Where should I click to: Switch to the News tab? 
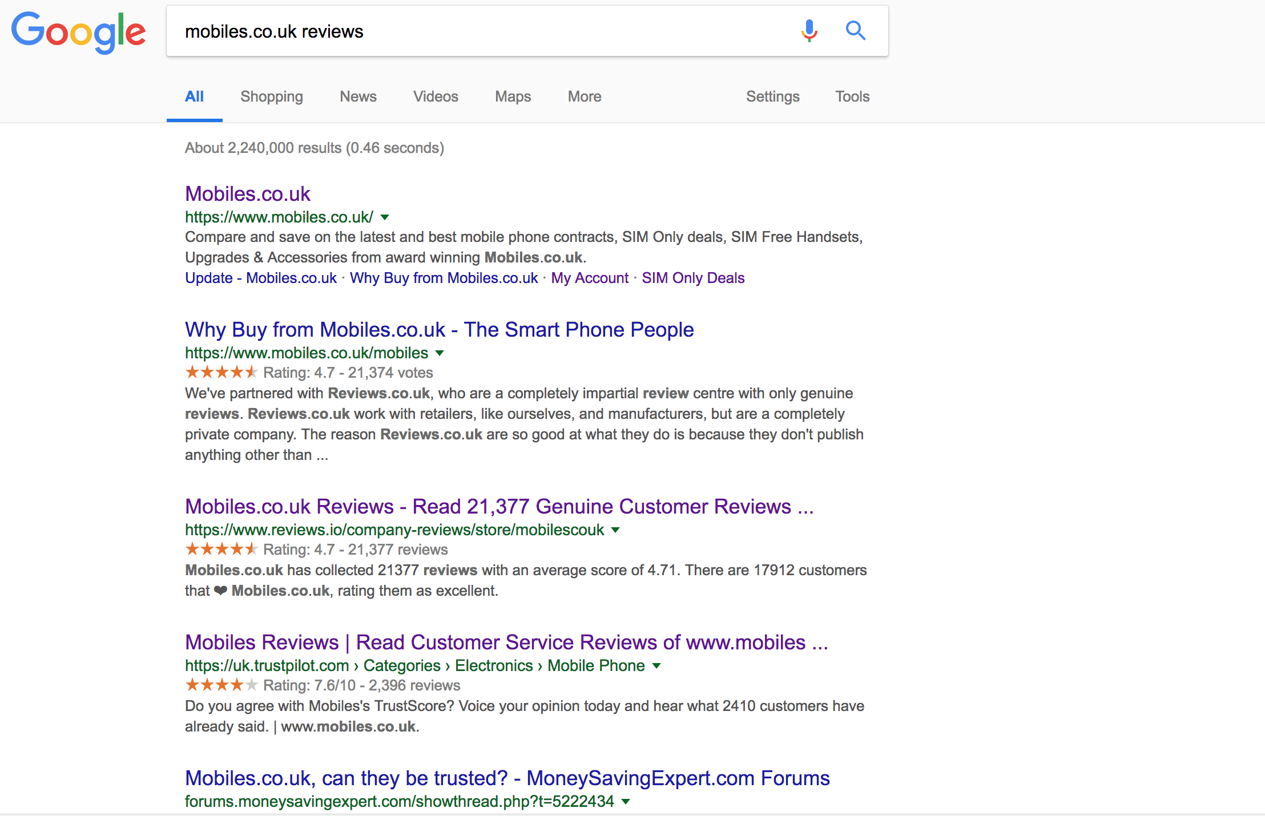[358, 96]
